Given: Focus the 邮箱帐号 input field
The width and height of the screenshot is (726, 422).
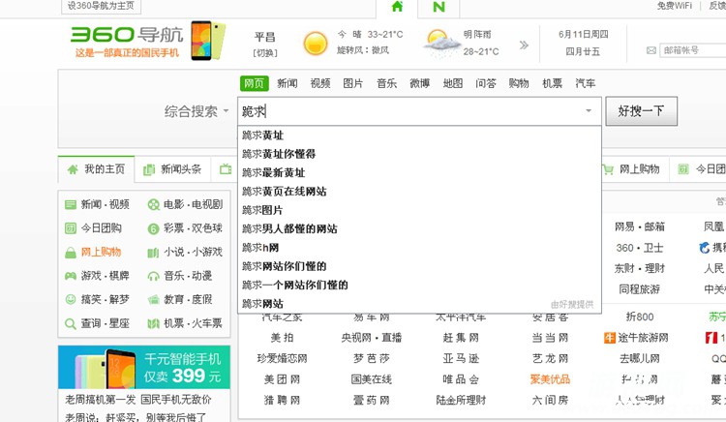Looking at the screenshot, I should [694, 50].
